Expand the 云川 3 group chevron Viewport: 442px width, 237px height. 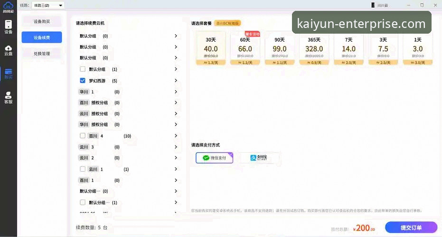point(176,147)
